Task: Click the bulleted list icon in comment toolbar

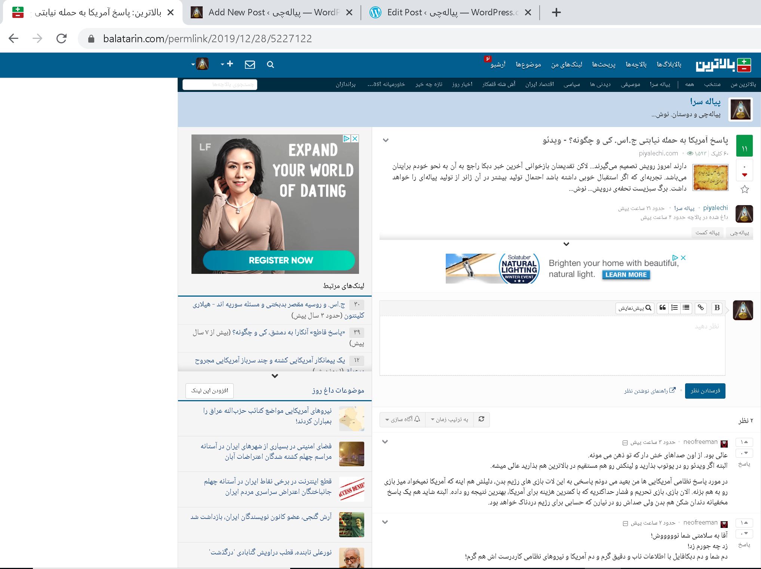Action: click(686, 308)
